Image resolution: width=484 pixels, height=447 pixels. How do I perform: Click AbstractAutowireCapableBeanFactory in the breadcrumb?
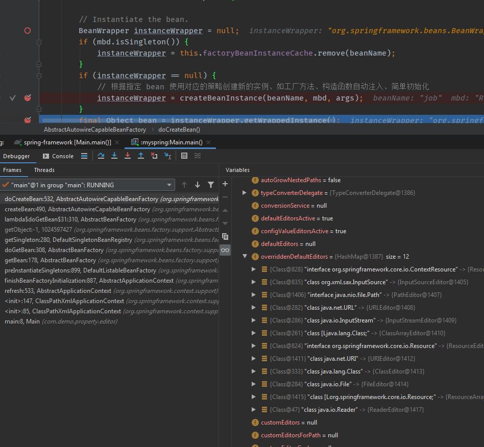tap(95, 130)
